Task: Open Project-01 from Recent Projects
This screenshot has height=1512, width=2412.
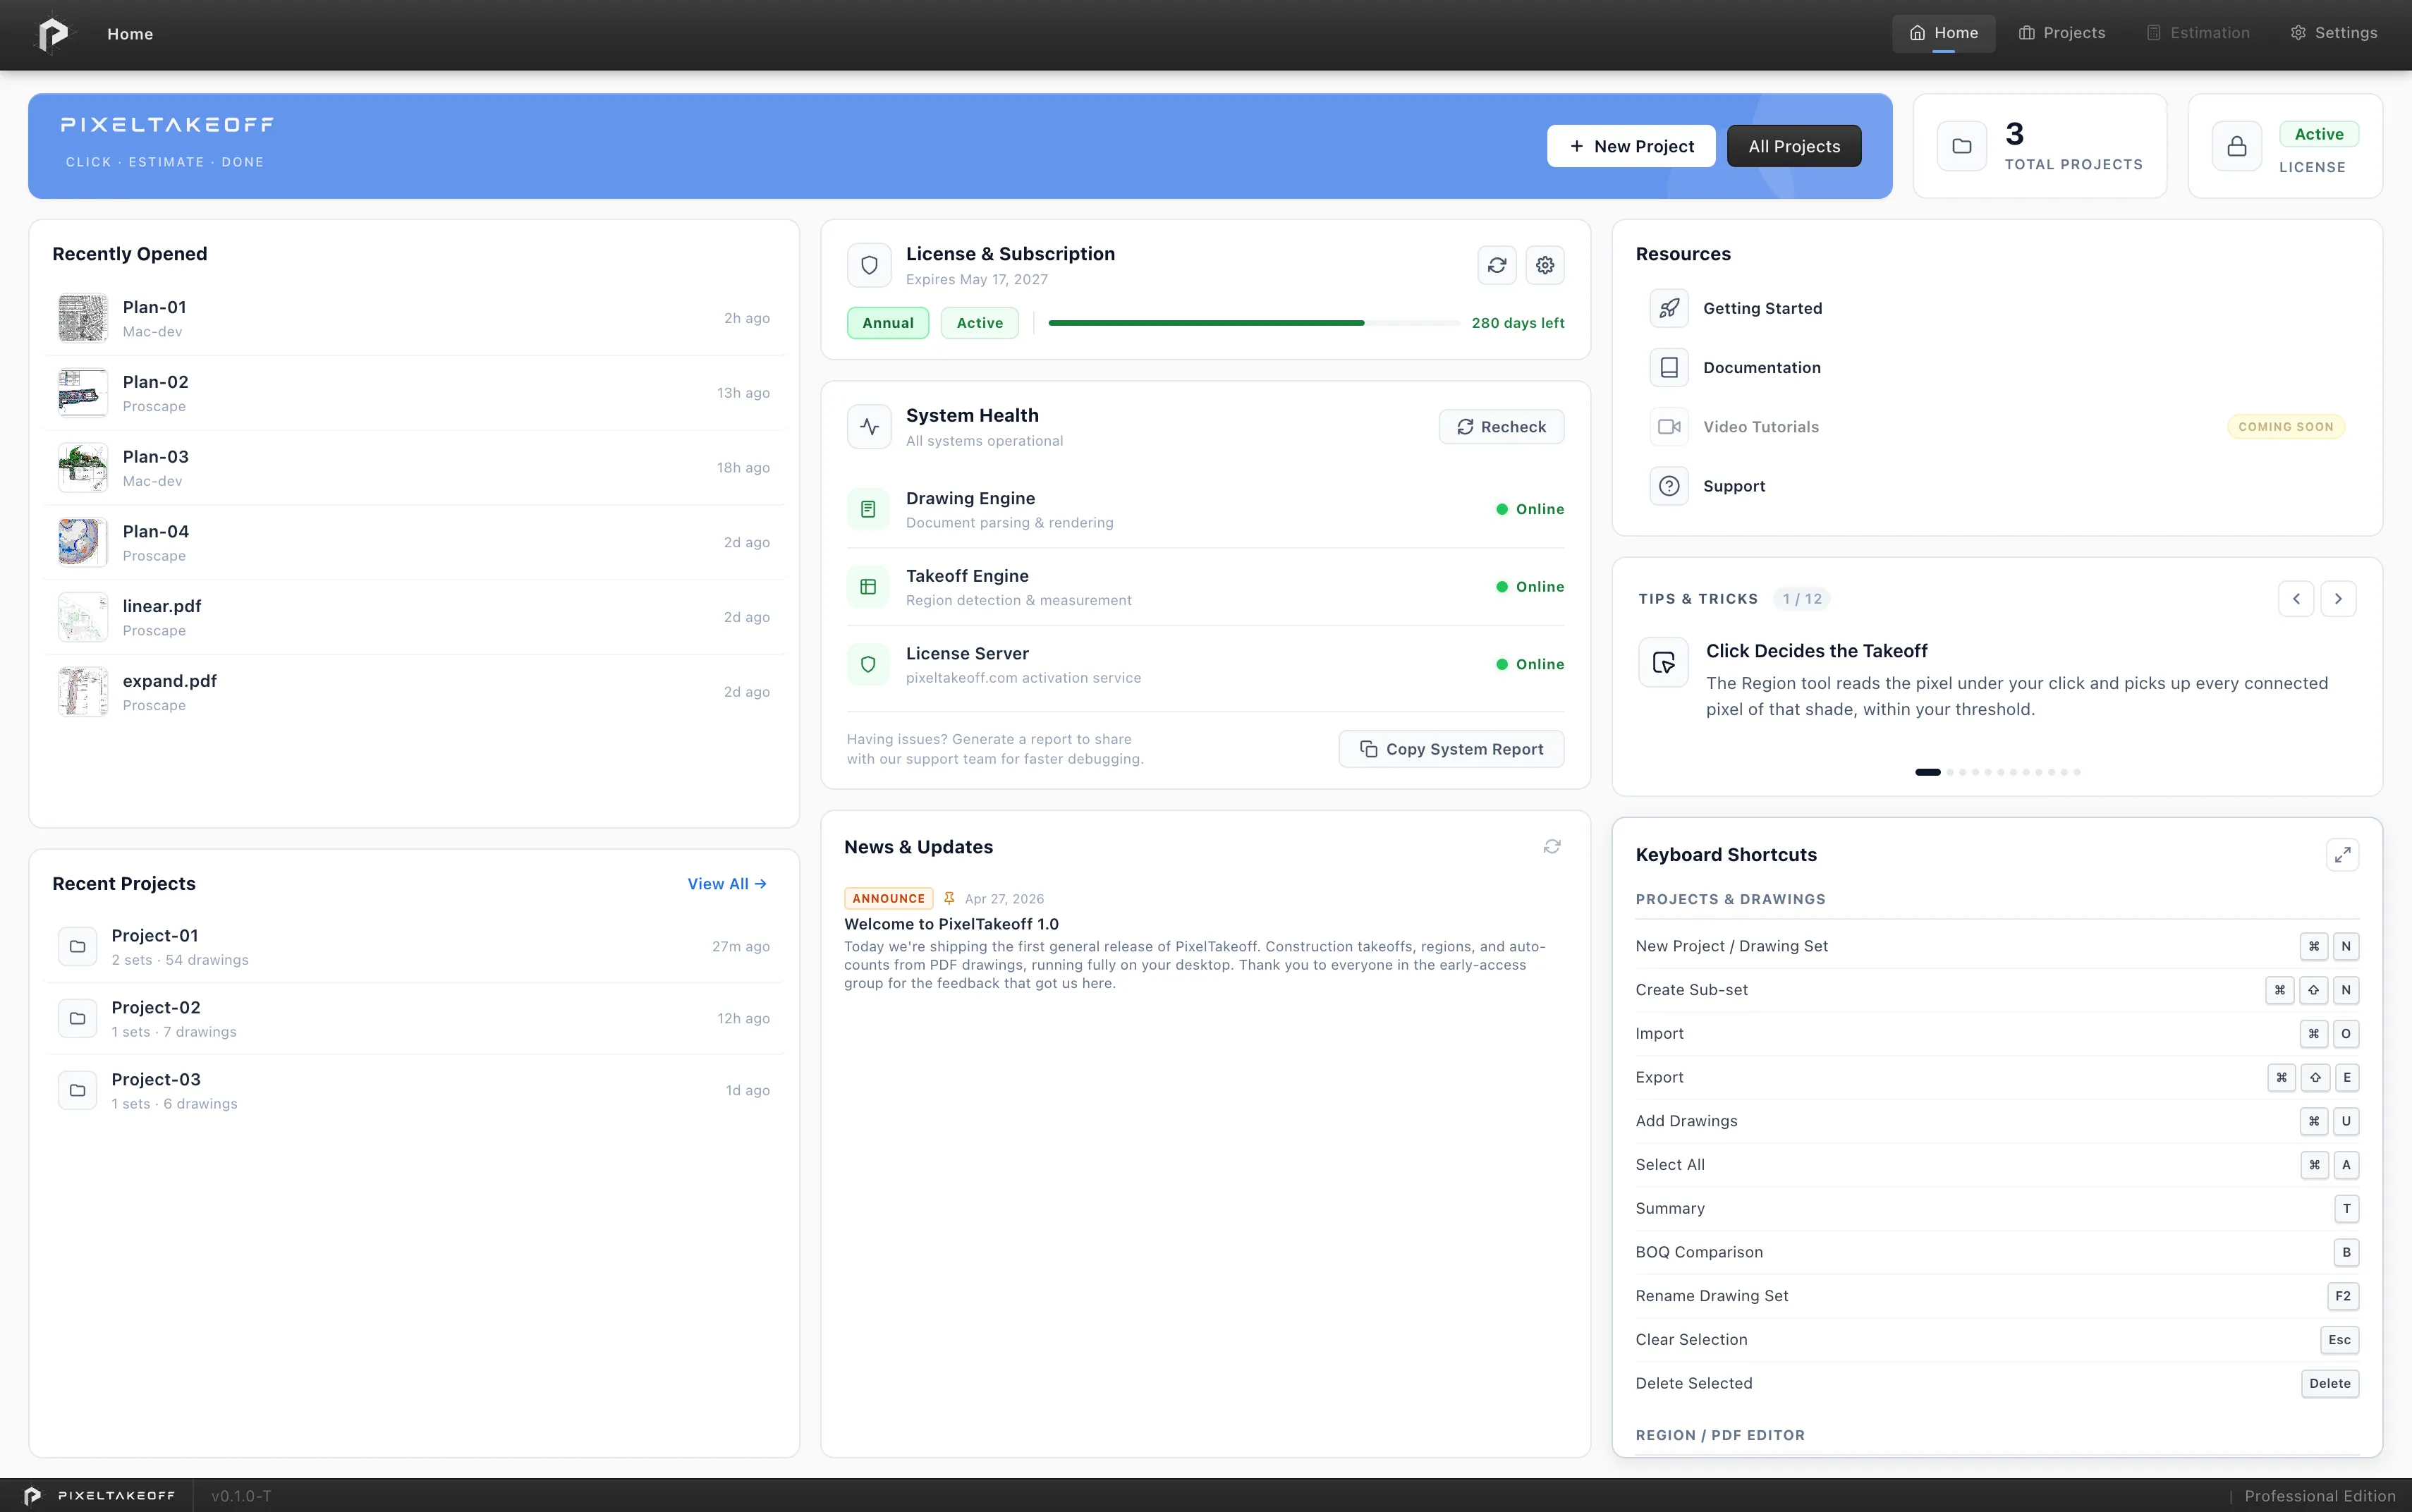Action: click(x=414, y=946)
